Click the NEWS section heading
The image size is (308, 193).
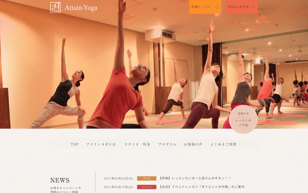point(60,180)
